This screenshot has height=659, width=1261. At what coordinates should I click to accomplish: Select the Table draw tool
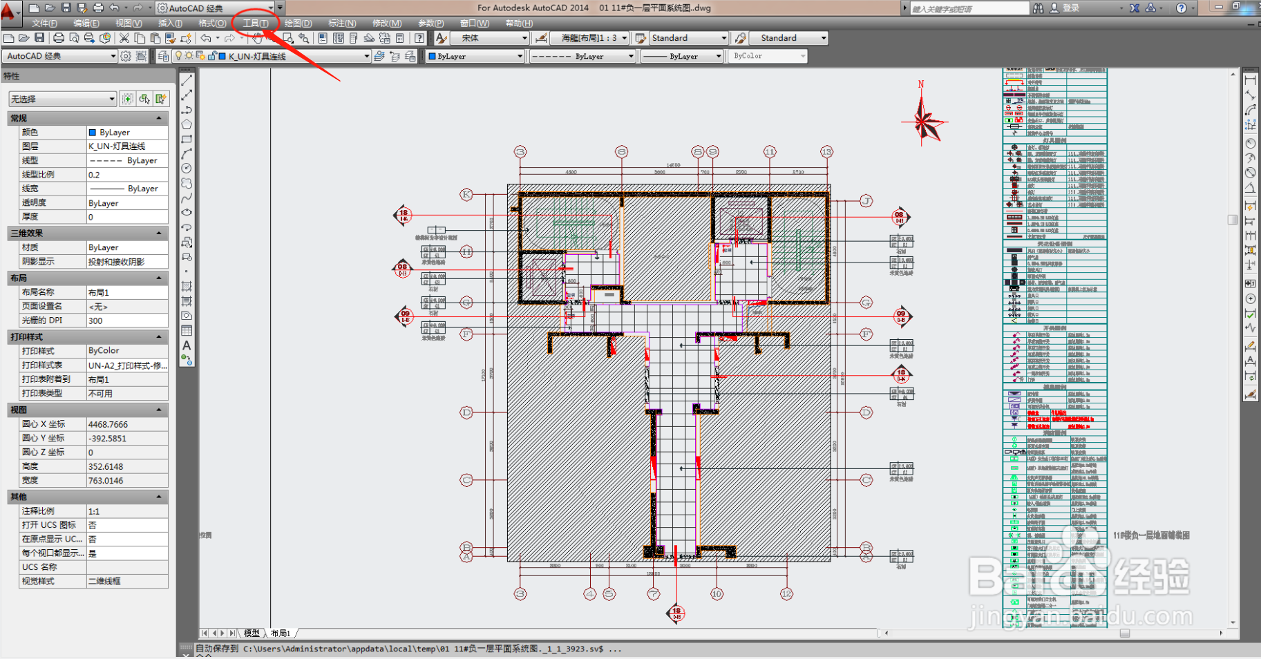(x=187, y=330)
